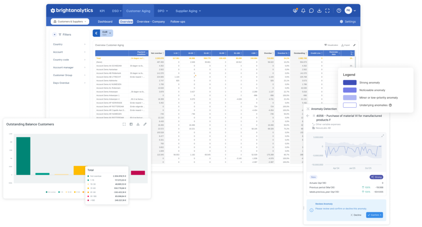Click the download icon in top bar
Viewport: 422px width, 227px height.
click(x=319, y=11)
